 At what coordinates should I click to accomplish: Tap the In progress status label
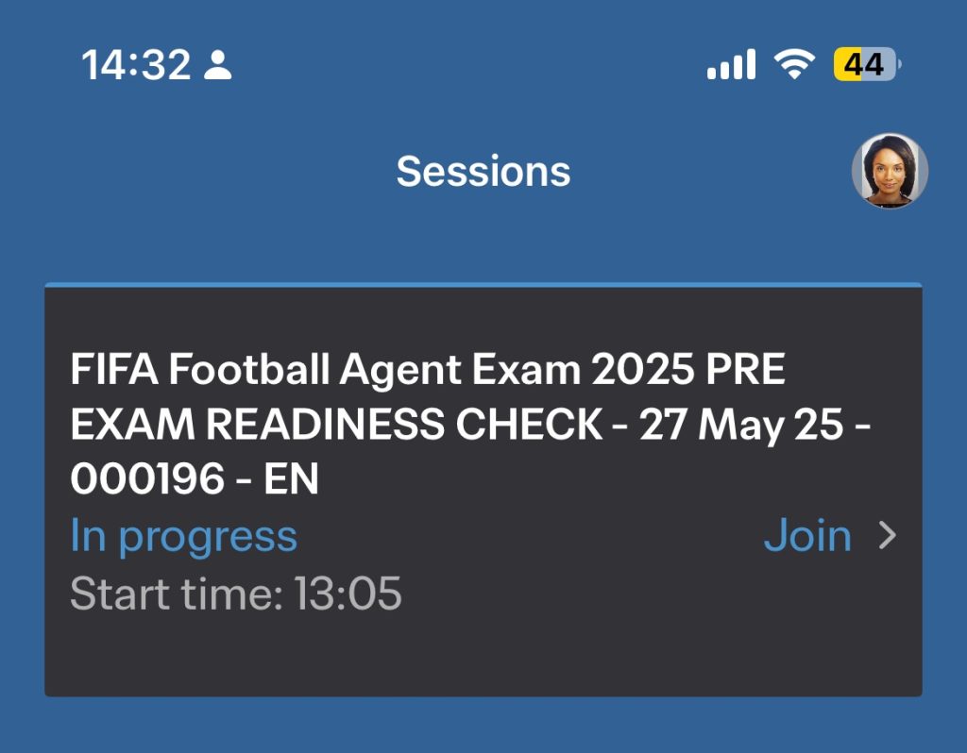pyautogui.click(x=182, y=536)
